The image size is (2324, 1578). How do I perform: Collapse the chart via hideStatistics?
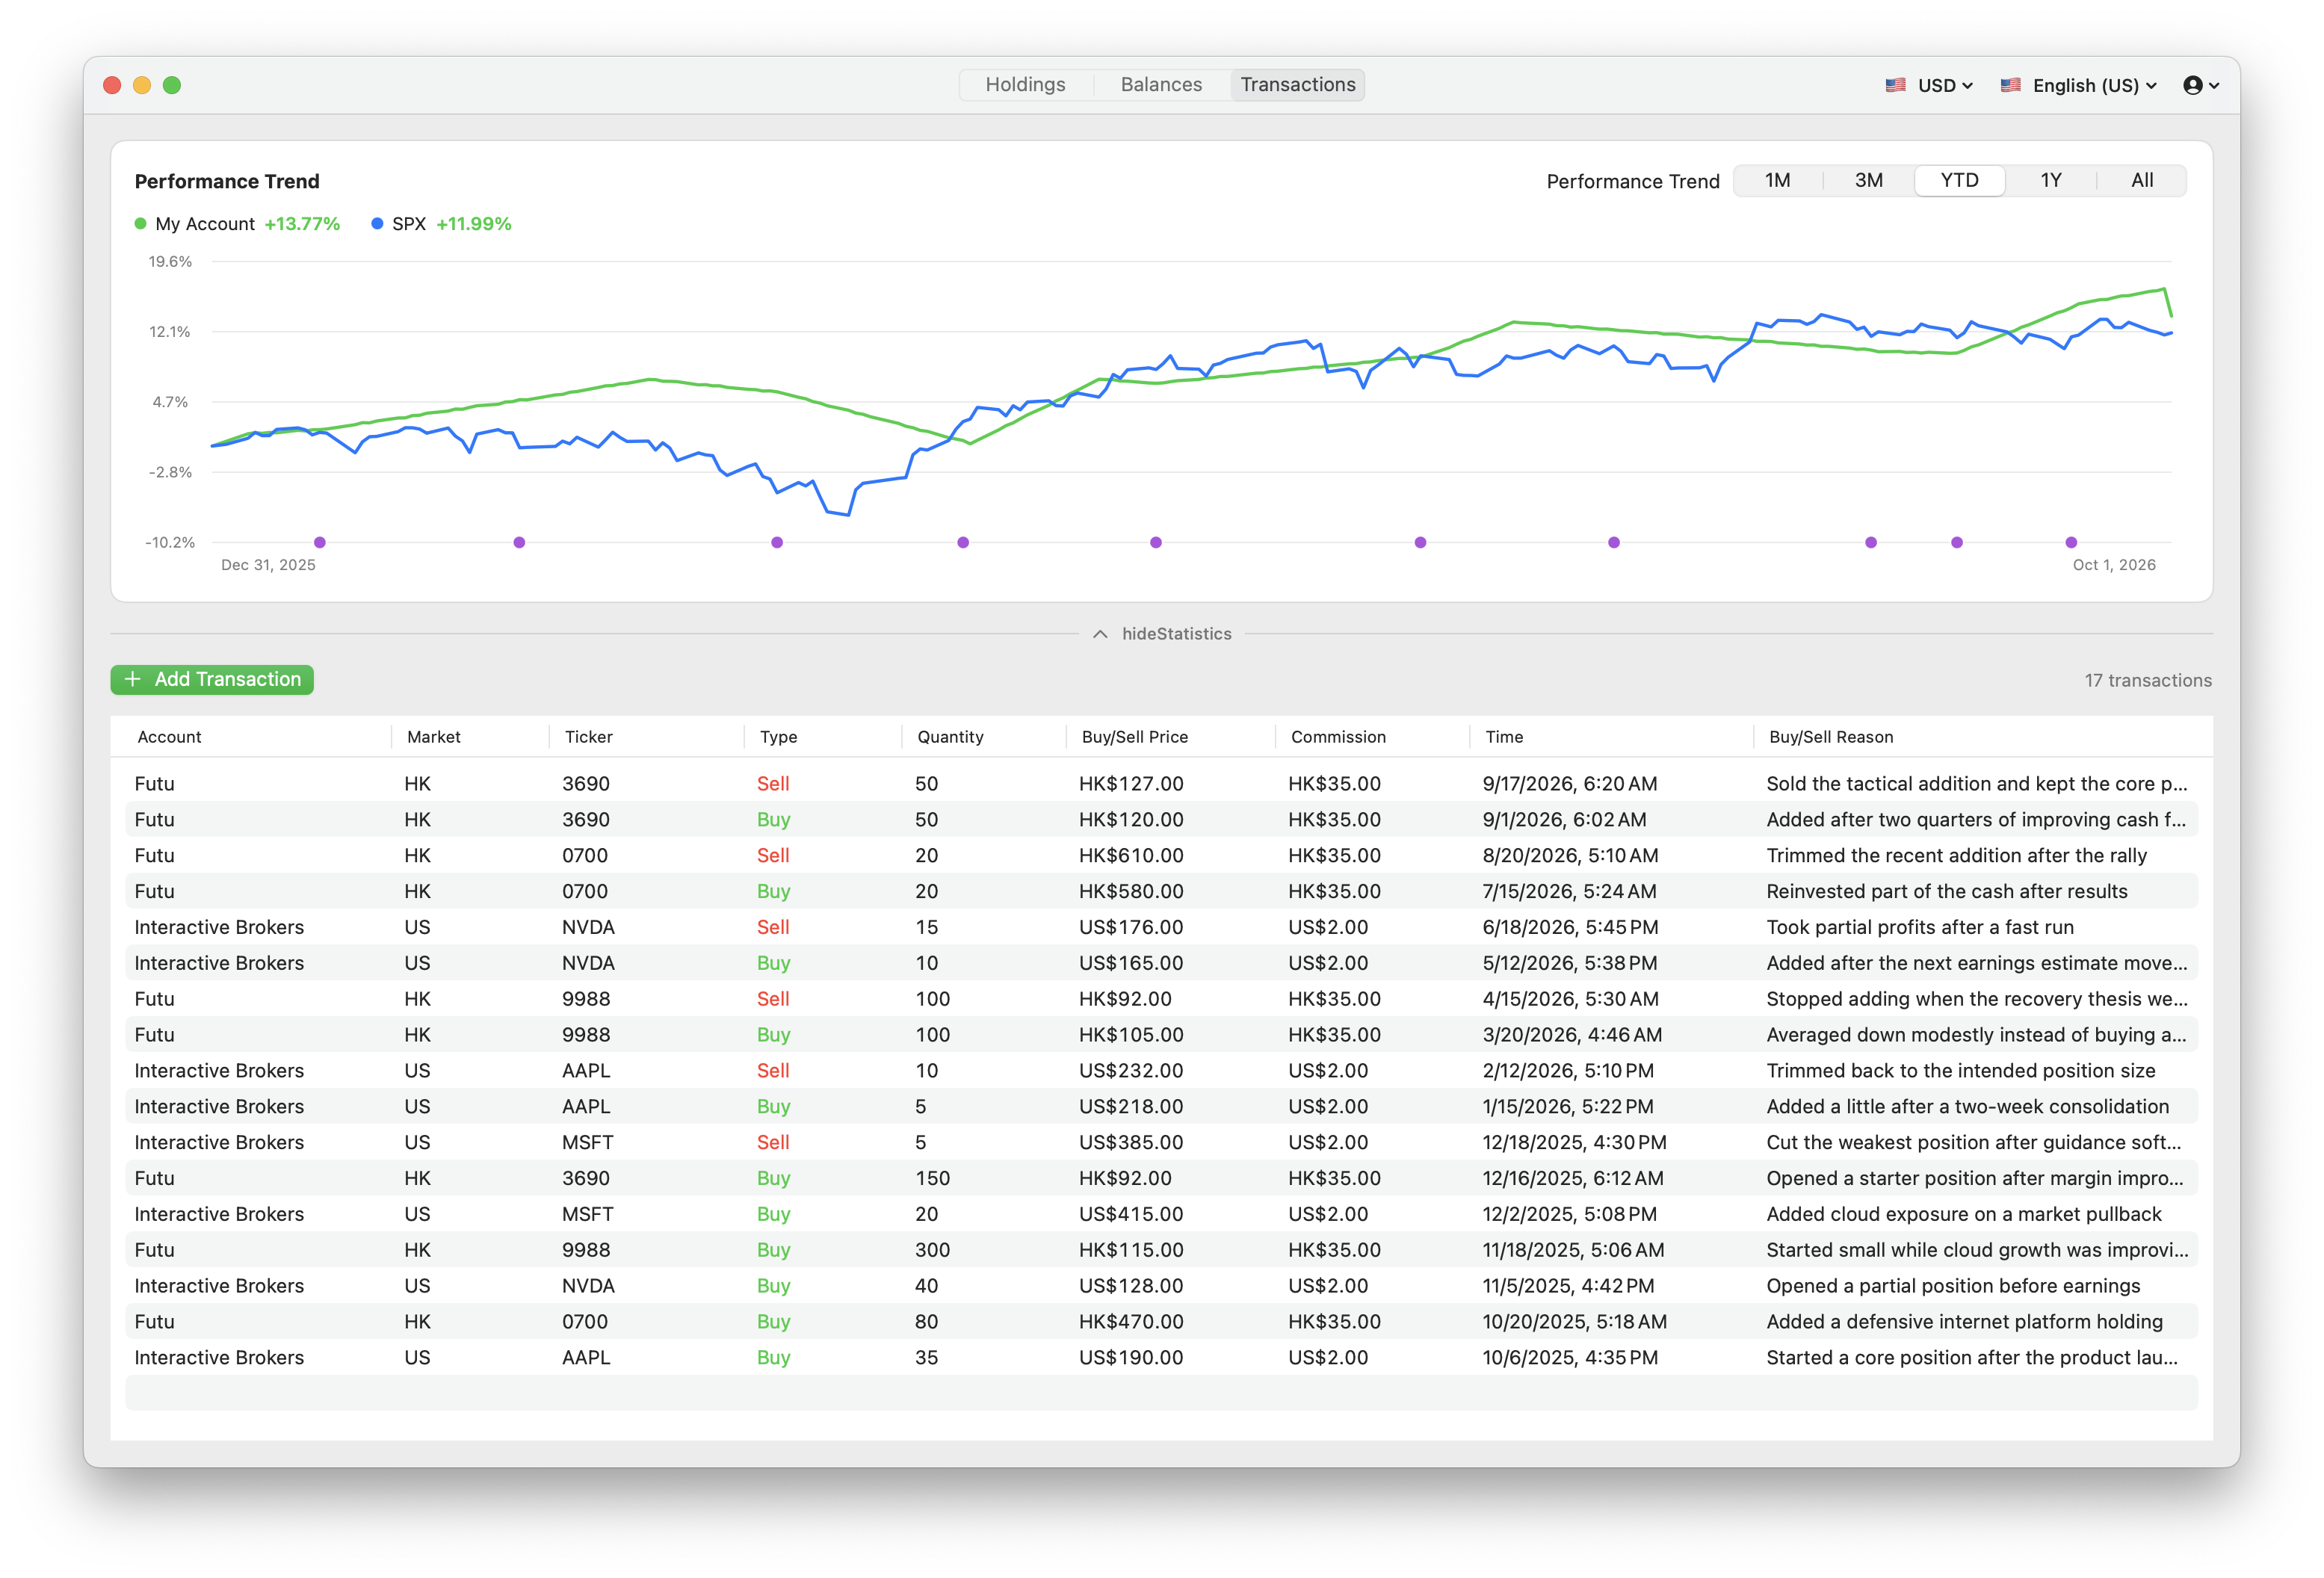(x=1162, y=634)
